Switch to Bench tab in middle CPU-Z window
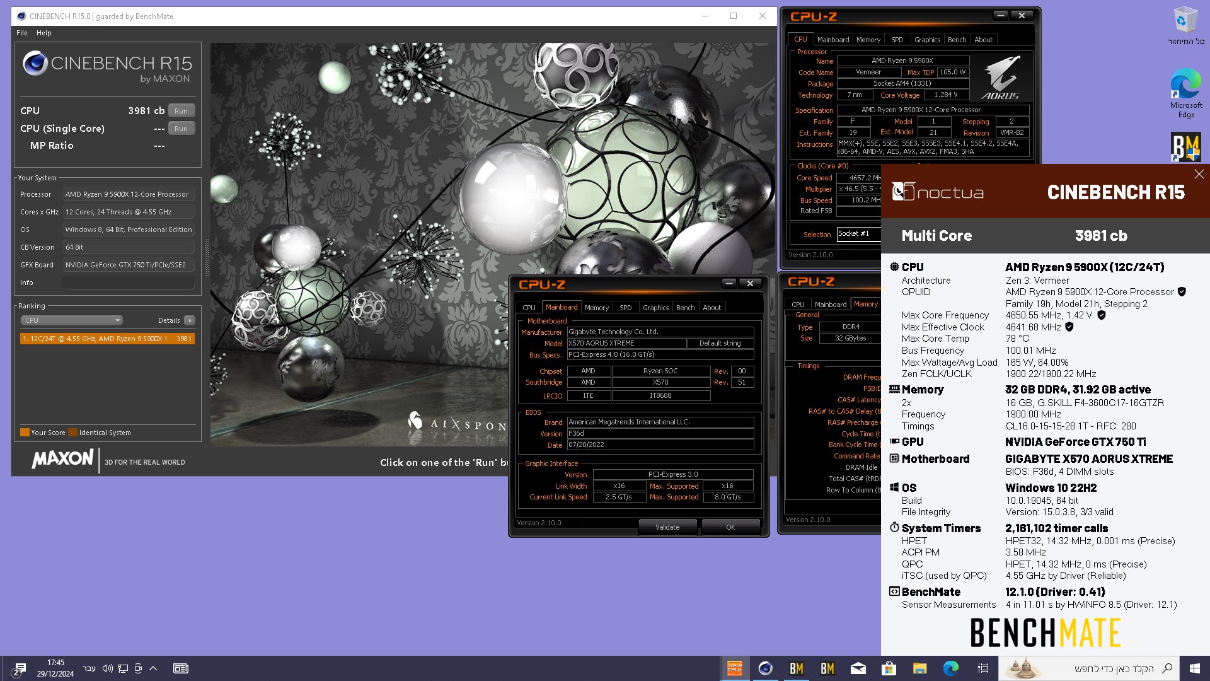The width and height of the screenshot is (1210, 681). 685,308
